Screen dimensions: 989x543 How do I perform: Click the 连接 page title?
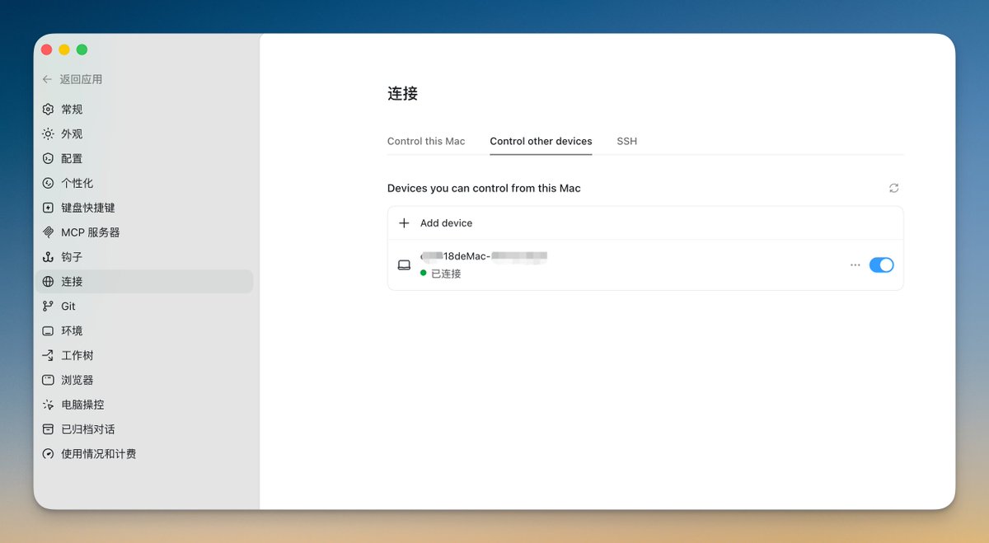pyautogui.click(x=403, y=94)
